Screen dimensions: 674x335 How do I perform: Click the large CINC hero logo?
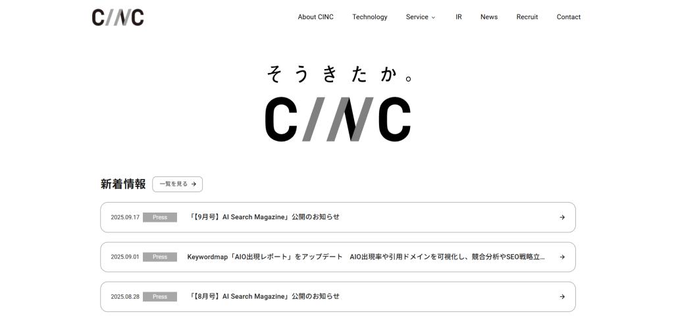(338, 119)
